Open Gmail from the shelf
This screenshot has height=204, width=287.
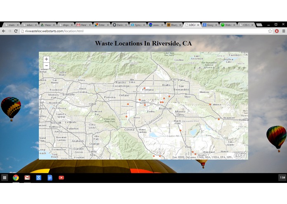click(27, 178)
